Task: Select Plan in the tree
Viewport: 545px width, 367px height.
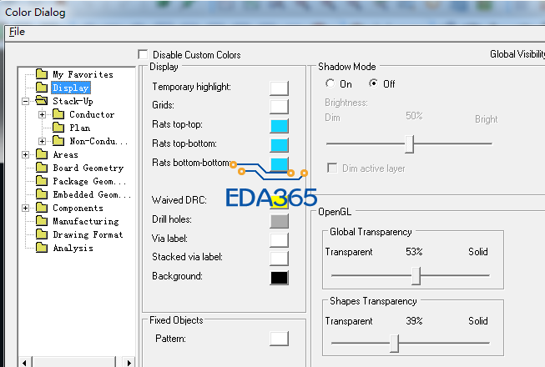Action: (80, 128)
